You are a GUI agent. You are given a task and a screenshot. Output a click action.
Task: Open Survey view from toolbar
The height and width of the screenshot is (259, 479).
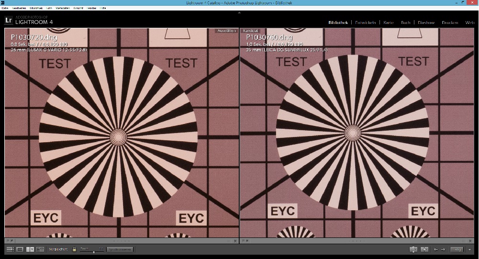pyautogui.click(x=40, y=249)
